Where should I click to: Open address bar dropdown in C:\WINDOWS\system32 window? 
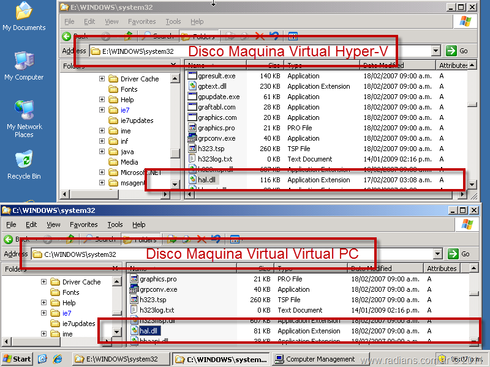coord(437,254)
